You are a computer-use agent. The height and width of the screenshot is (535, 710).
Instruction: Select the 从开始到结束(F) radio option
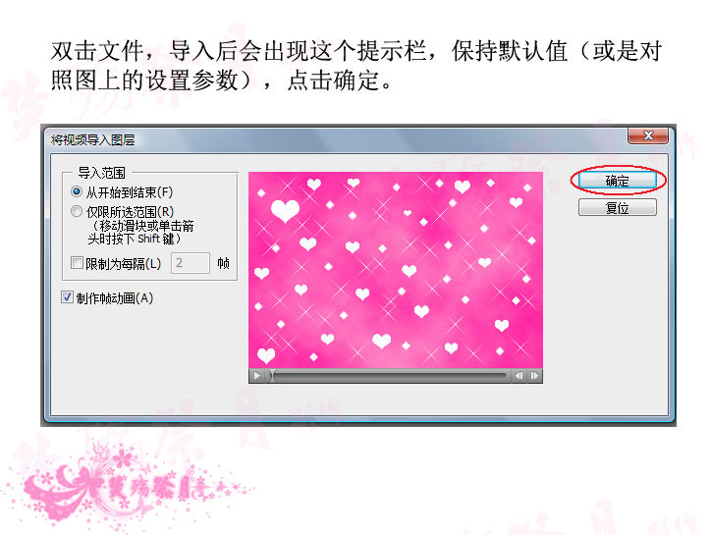[77, 191]
